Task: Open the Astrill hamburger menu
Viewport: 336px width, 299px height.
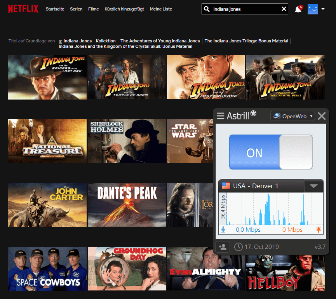Action: click(x=221, y=116)
